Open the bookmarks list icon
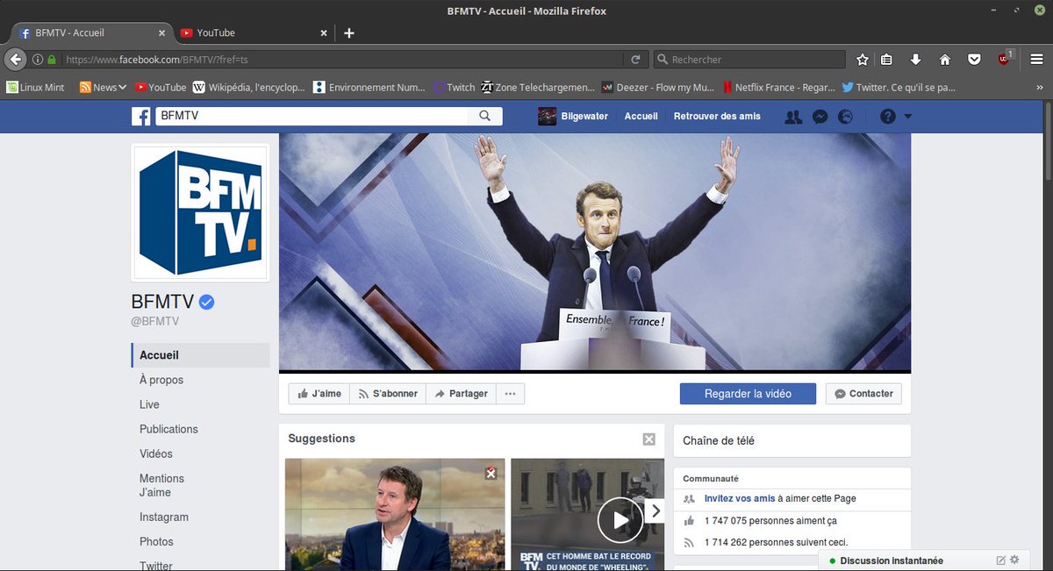 tap(886, 60)
